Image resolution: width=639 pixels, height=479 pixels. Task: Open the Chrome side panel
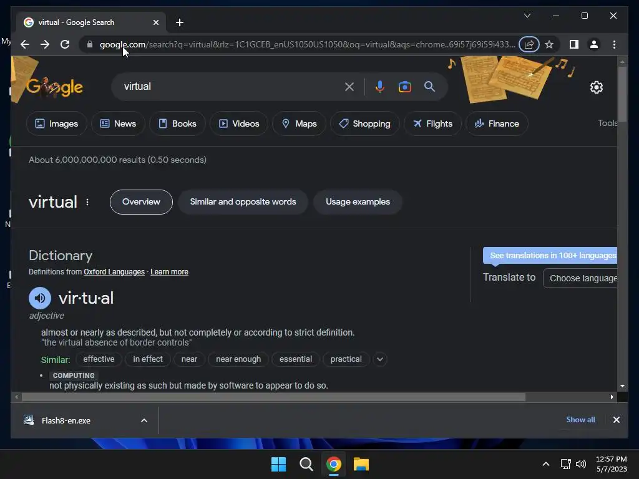click(574, 44)
